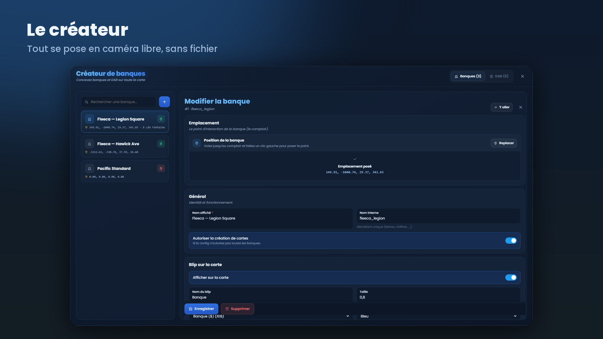Click the bank icon of Pacific Standard
Image resolution: width=603 pixels, height=339 pixels.
point(89,168)
